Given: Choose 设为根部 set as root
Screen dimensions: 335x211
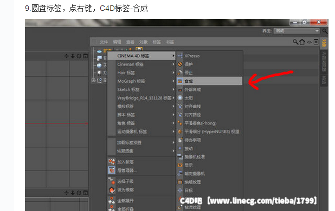Looking at the screenshot, I should (x=141, y=190).
